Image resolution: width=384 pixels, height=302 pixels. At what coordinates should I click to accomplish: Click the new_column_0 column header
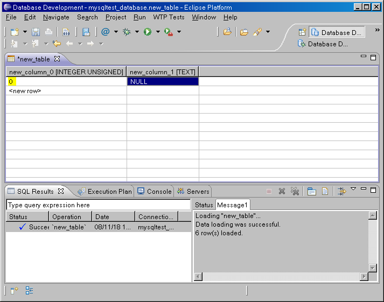(x=66, y=72)
